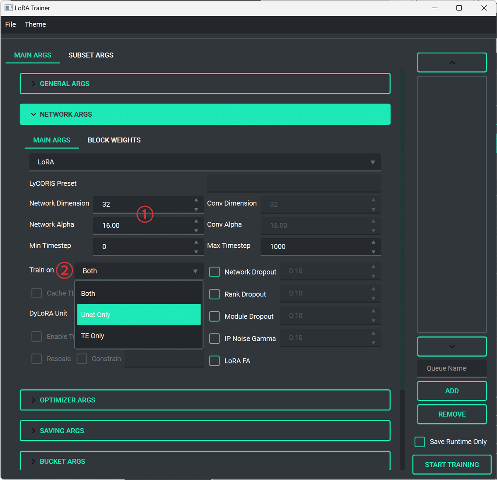Switch to the SUBSET ARGS tab
The image size is (497, 480).
(91, 55)
